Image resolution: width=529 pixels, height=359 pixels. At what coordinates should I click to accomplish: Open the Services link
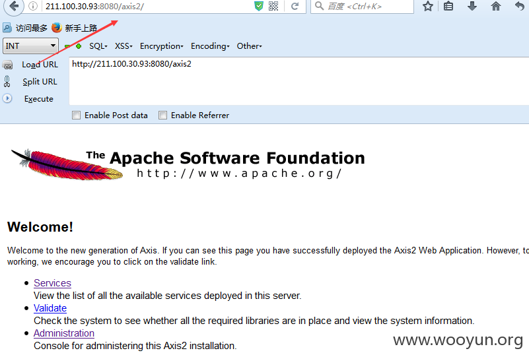pos(52,283)
